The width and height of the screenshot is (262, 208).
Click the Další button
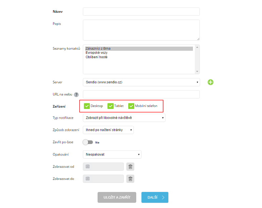(x=155, y=197)
